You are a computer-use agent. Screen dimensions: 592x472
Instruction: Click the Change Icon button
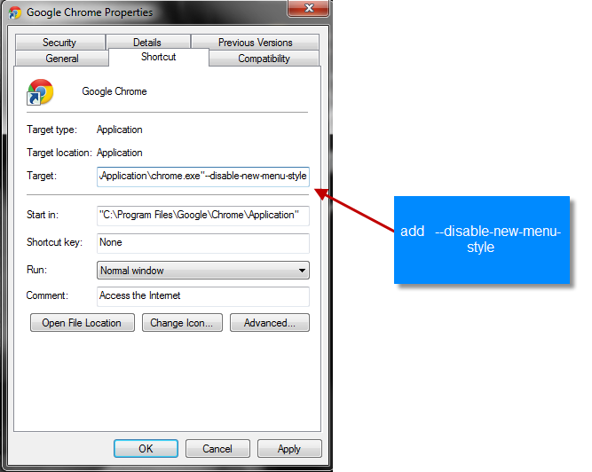(182, 323)
